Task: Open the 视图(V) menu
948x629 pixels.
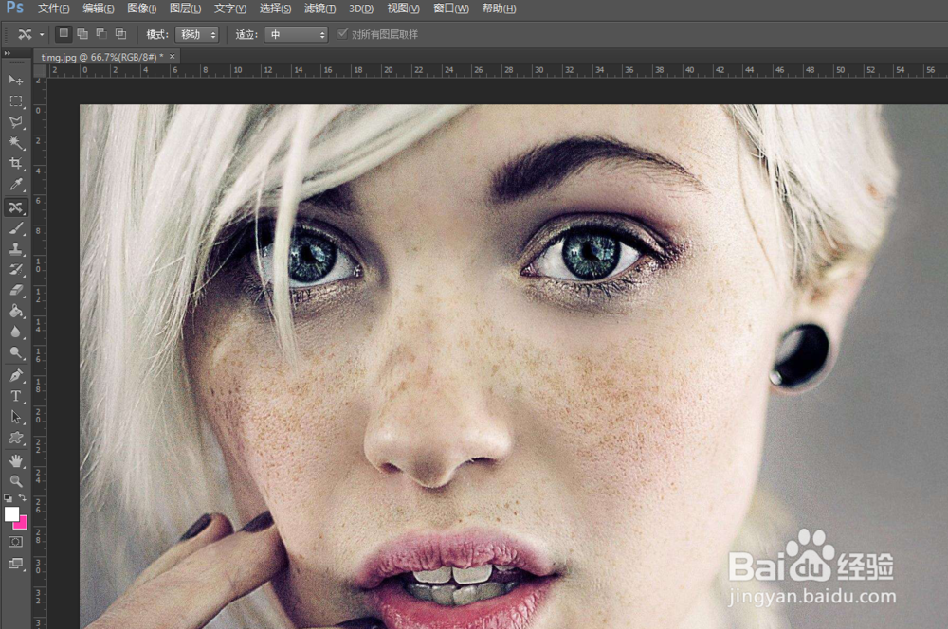Action: click(403, 9)
